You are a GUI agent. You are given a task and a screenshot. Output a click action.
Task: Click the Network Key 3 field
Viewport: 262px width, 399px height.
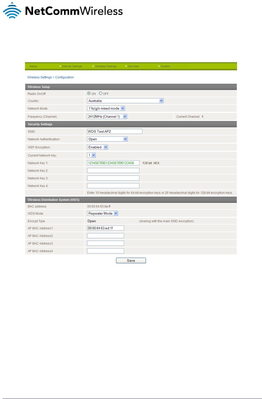click(113, 178)
